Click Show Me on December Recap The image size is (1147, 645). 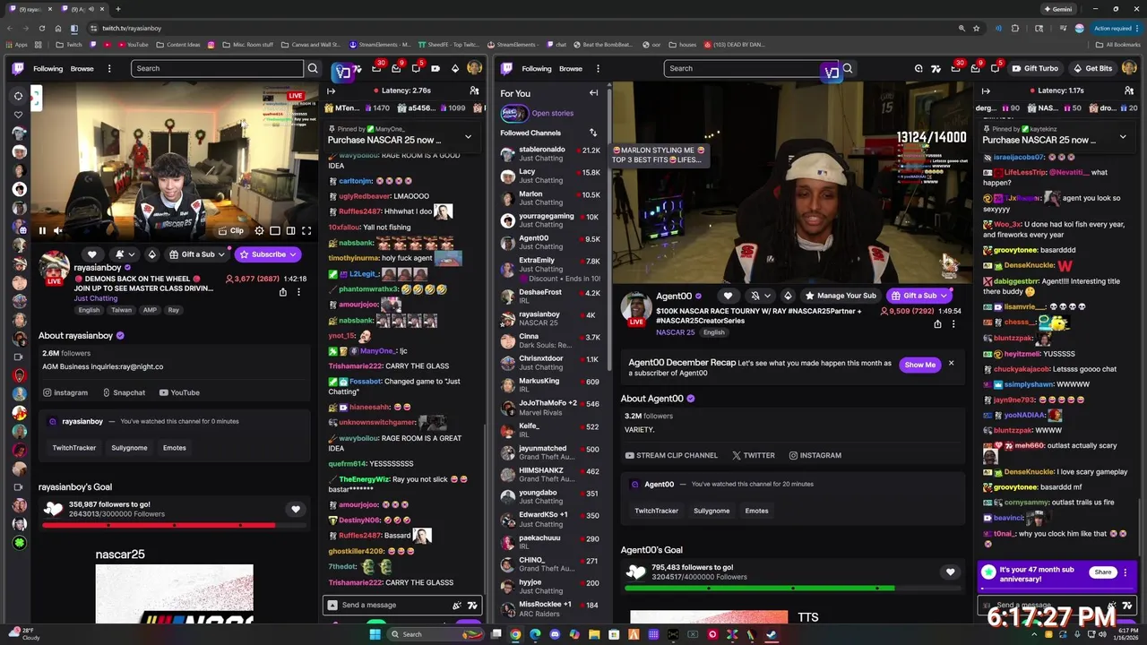click(x=919, y=365)
